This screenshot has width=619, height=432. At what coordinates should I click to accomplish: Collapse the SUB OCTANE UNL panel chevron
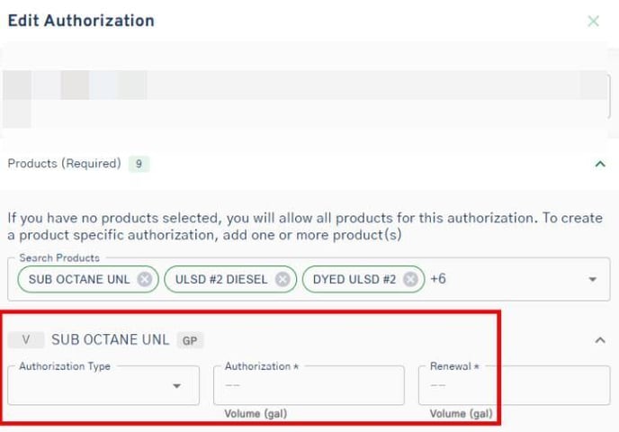click(600, 340)
